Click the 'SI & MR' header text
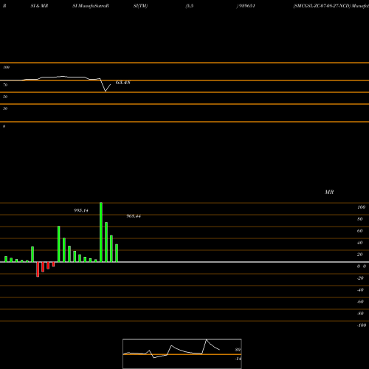Image resolution: width=369 pixels, height=369 pixels. click(39, 6)
